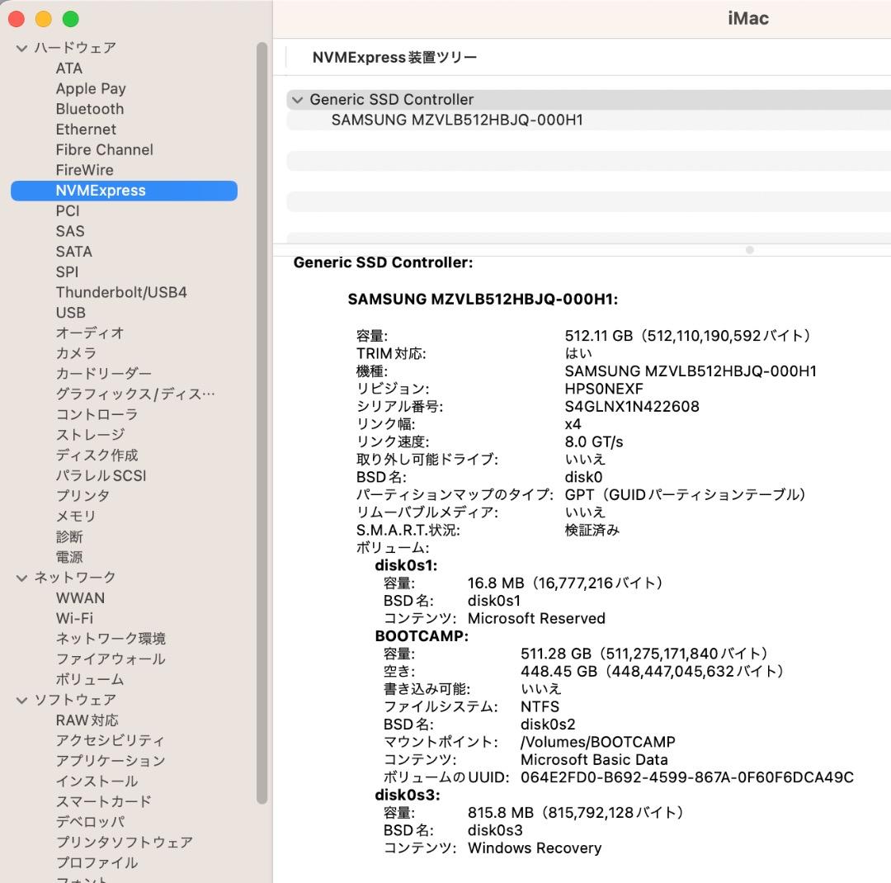Minimize the window with yellow button

44,19
